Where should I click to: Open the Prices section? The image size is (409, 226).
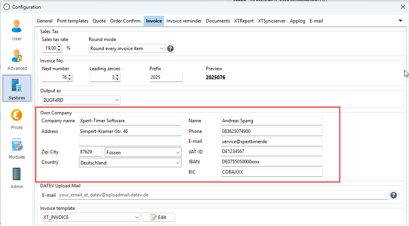click(x=17, y=119)
